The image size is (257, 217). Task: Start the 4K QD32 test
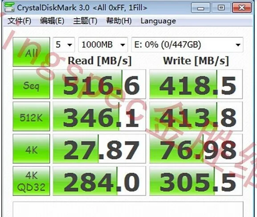click(x=31, y=181)
